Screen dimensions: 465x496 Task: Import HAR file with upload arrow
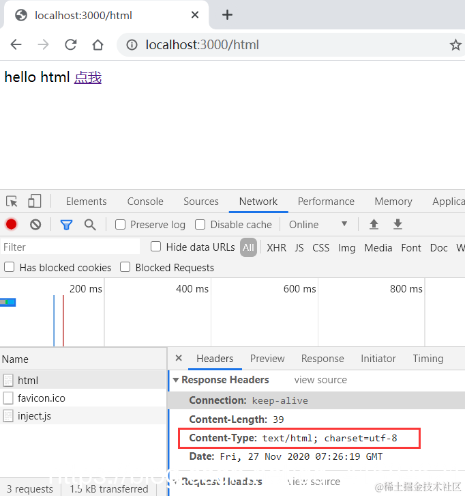[x=374, y=224]
